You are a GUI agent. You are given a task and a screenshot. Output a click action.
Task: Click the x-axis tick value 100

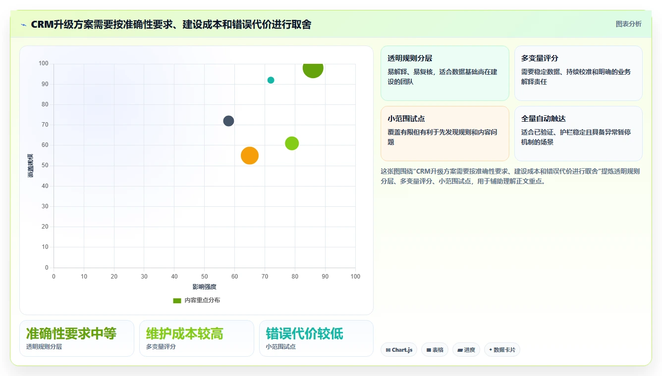(x=355, y=277)
